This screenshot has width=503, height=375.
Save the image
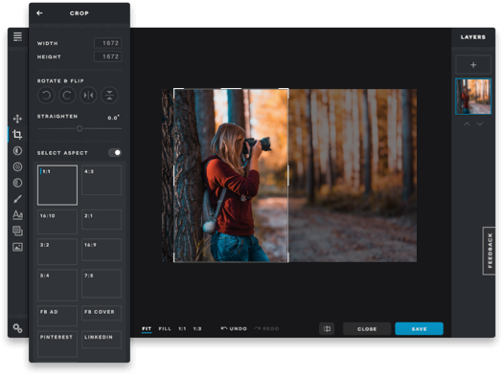pos(420,329)
